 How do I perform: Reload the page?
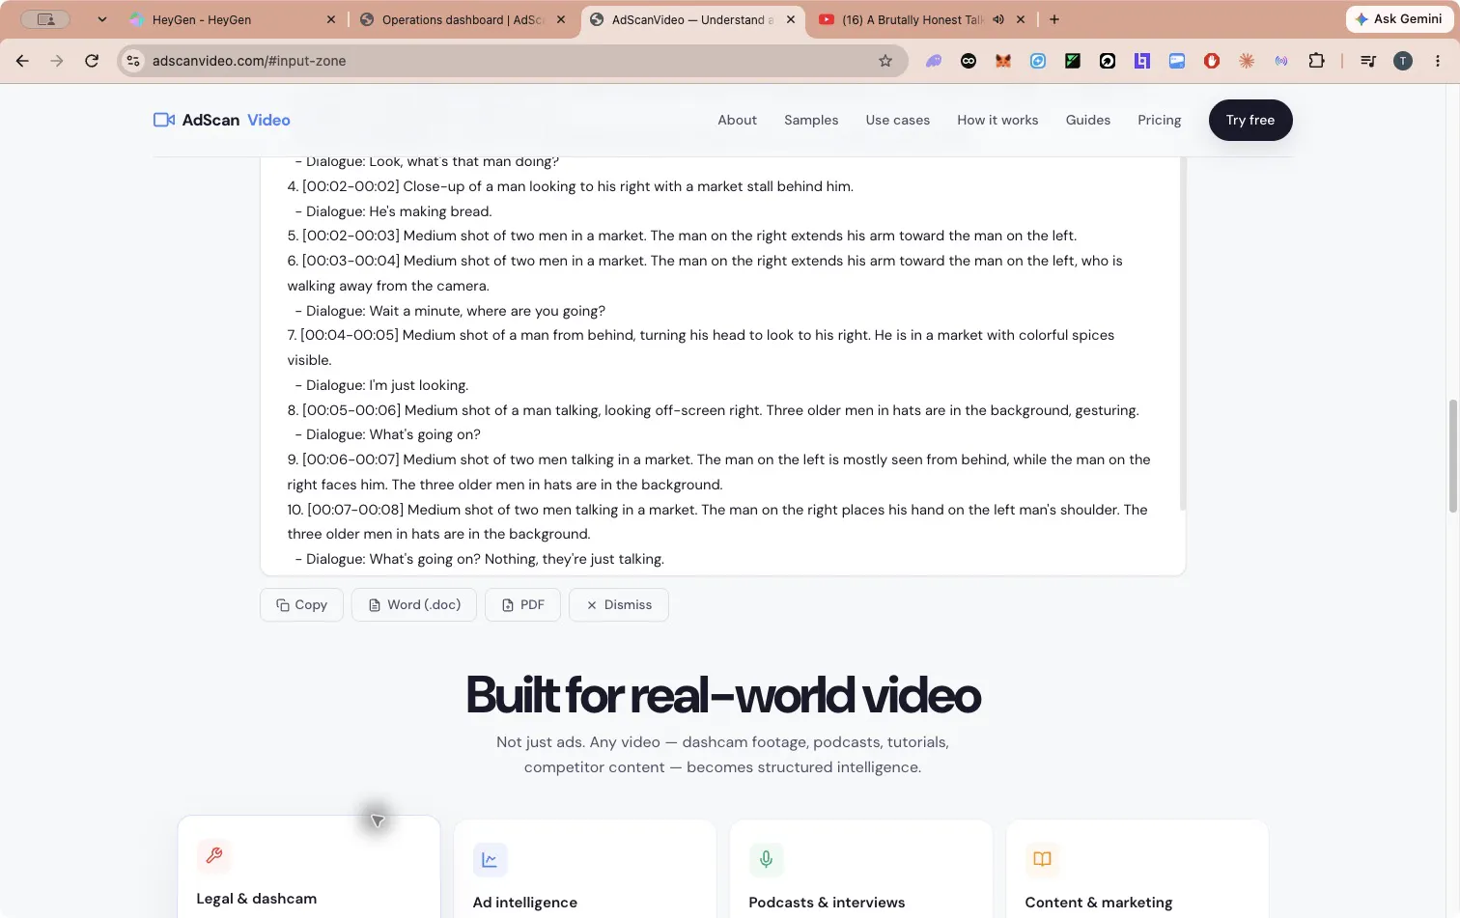92,61
